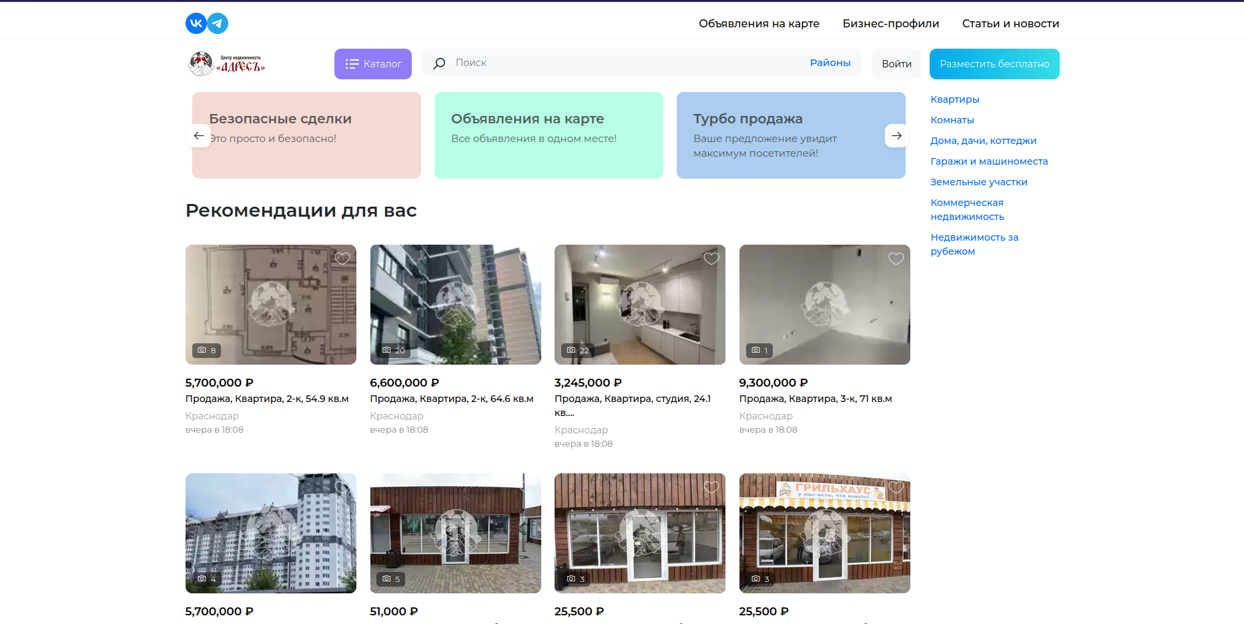Advance banner carousel with right arrow
1244x624 pixels.
tap(896, 136)
